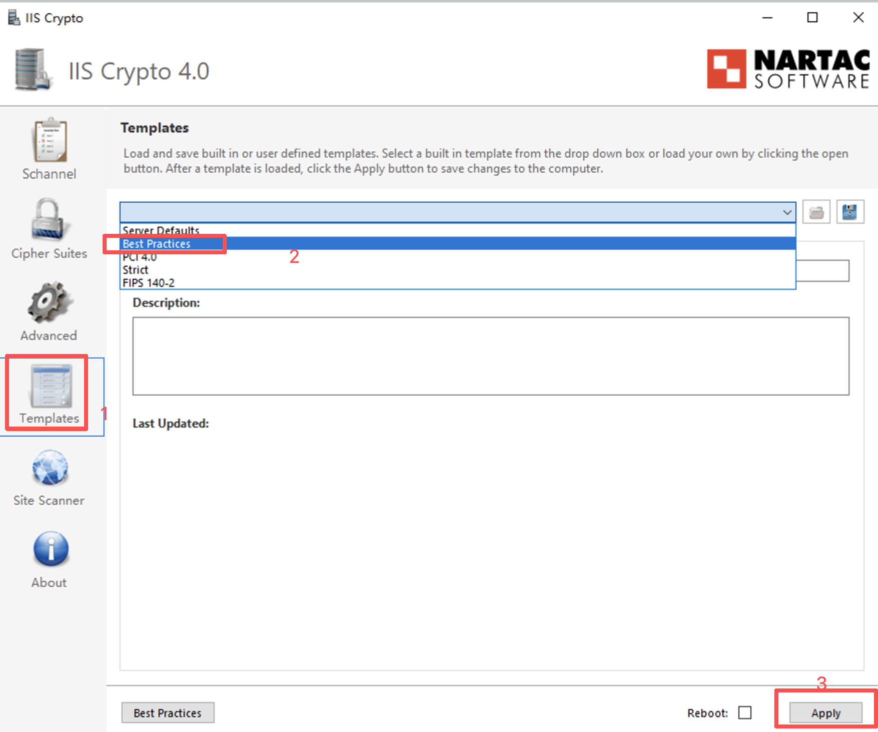The image size is (878, 732).
Task: Select the Templates sidebar icon
Action: click(50, 387)
